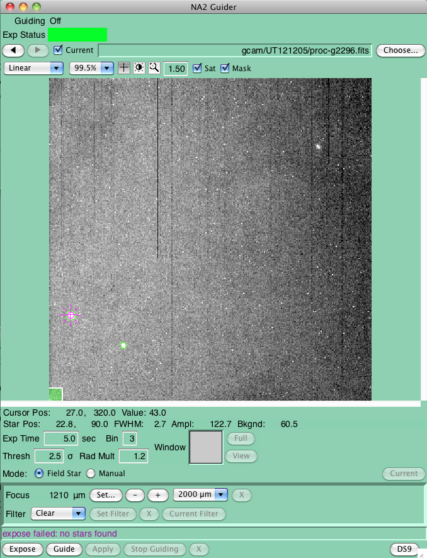Open the Linear scale dropdown
Image resolution: width=427 pixels, height=558 pixels.
click(x=33, y=68)
